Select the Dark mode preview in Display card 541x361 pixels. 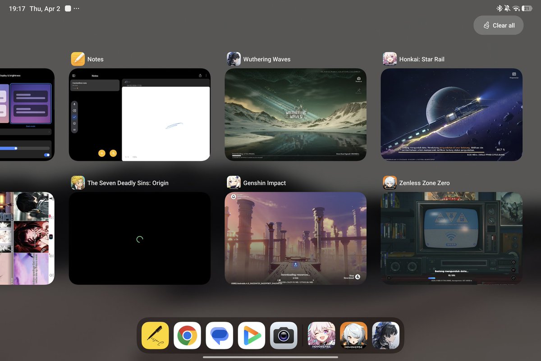[x=31, y=104]
